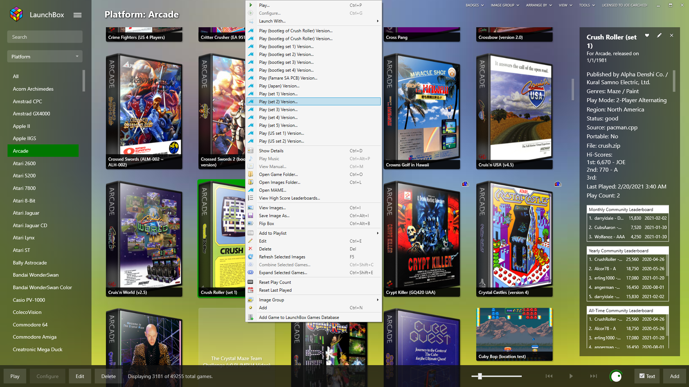Click the Edit button in bottom bar
Viewport: 689px width, 387px height.
click(80, 376)
